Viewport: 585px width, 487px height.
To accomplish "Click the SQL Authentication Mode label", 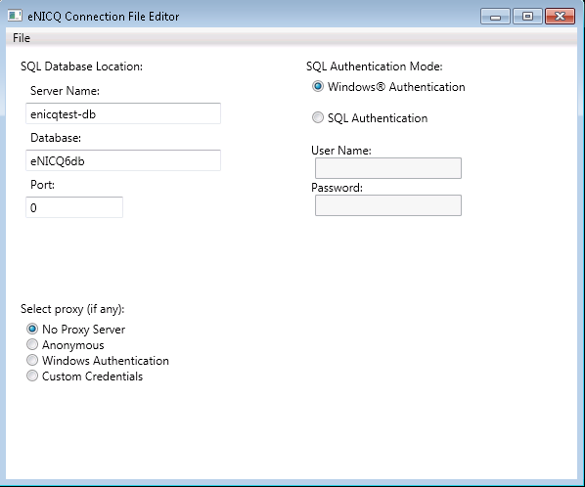I will (x=375, y=66).
